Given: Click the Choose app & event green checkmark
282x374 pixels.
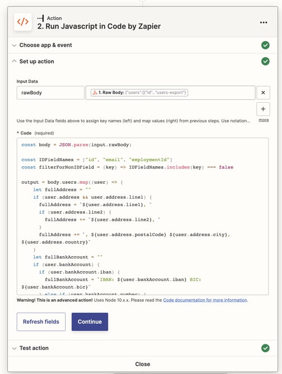Looking at the screenshot, I should pyautogui.click(x=265, y=45).
